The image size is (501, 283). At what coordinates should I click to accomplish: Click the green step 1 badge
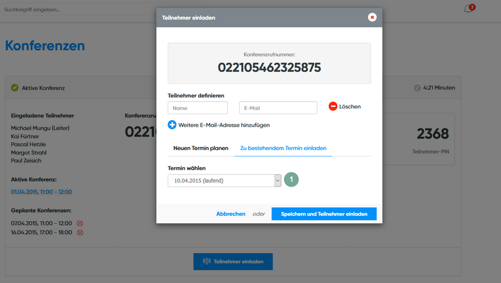290,180
